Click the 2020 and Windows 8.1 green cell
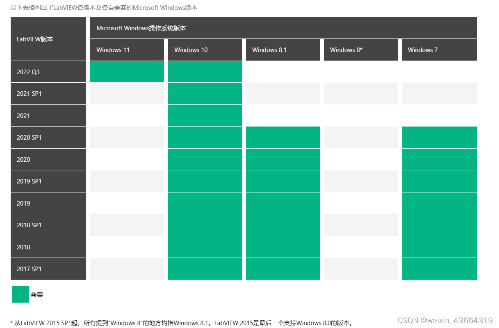Screen dimensions: 499x328 click(283, 159)
